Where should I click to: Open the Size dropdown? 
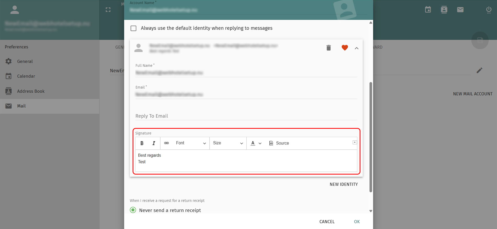(228, 143)
